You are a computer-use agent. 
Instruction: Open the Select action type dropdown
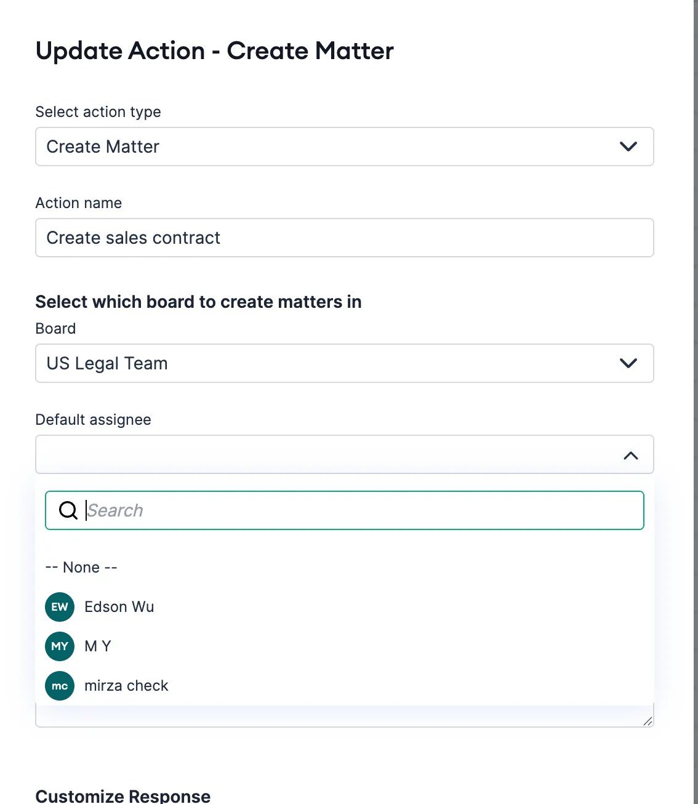[x=345, y=147]
